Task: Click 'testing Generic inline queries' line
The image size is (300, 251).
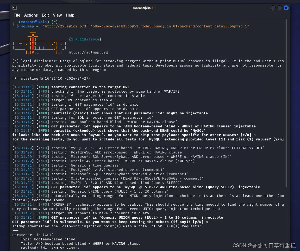Action: (66, 165)
